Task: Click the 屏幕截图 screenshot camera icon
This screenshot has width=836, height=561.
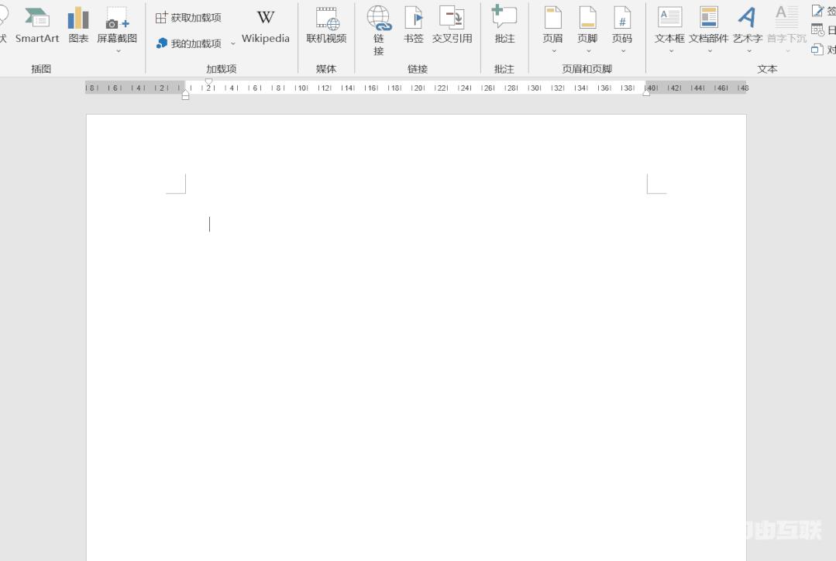Action: click(x=117, y=19)
